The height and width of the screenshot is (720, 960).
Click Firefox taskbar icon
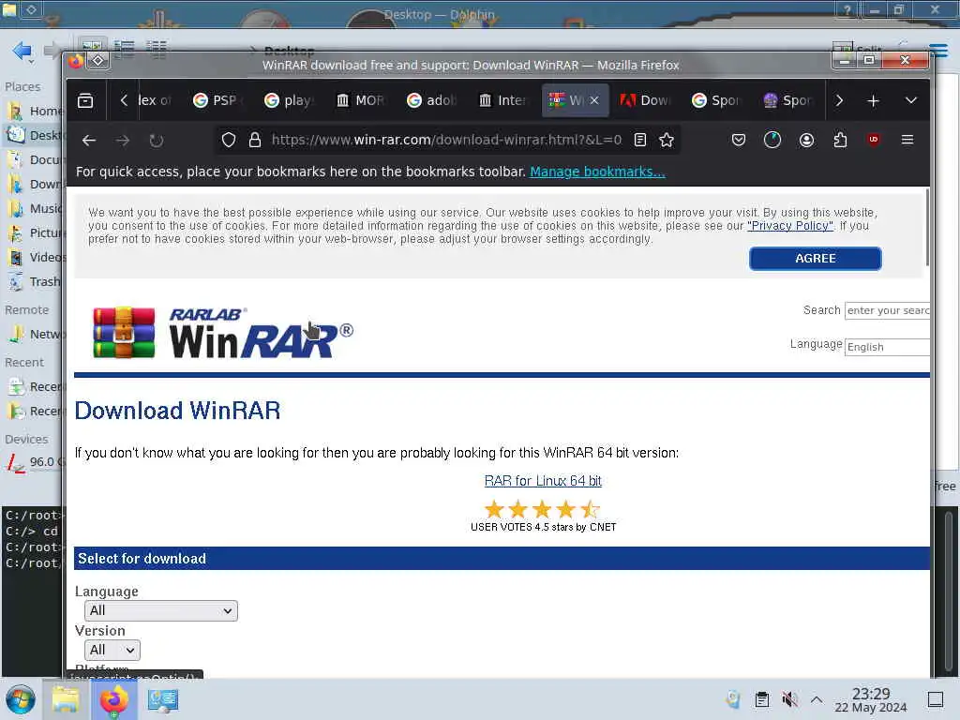[x=113, y=699]
